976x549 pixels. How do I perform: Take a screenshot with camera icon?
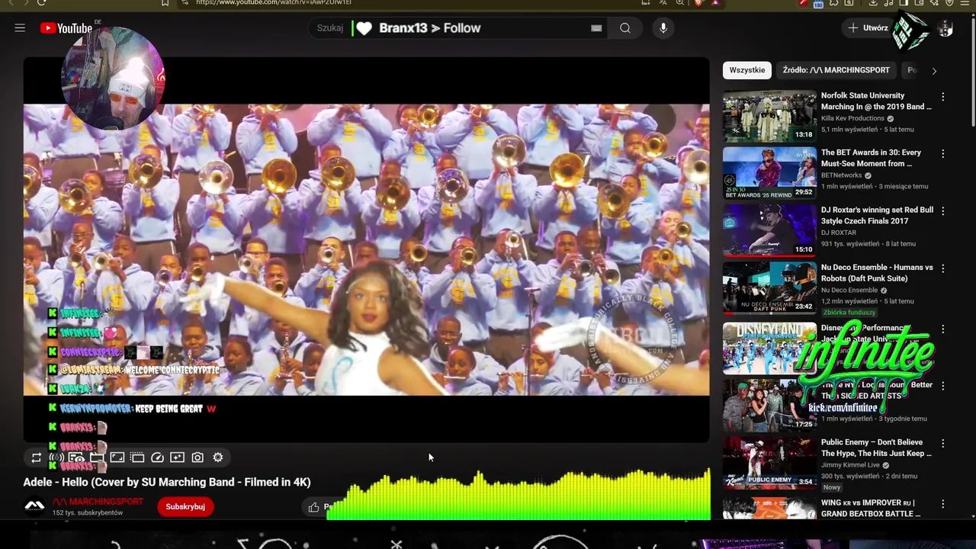(x=197, y=457)
